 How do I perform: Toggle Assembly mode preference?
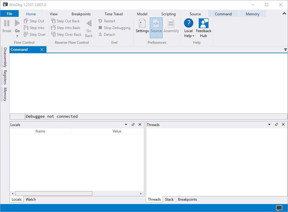click(171, 28)
